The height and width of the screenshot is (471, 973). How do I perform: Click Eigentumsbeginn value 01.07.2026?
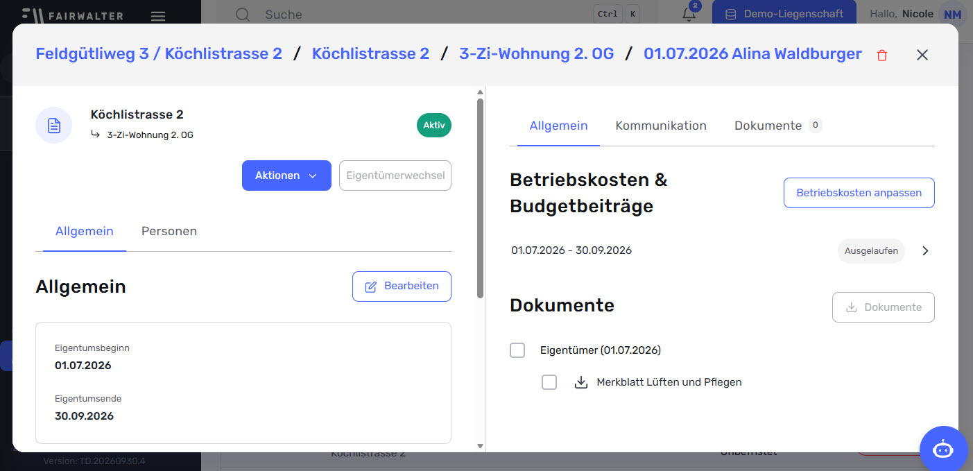(83, 366)
